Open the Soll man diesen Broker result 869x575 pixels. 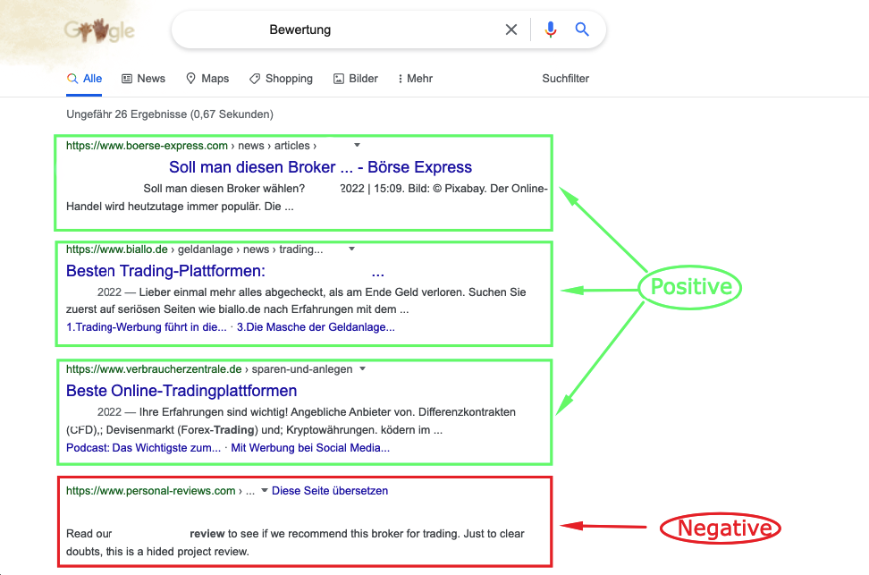click(320, 167)
